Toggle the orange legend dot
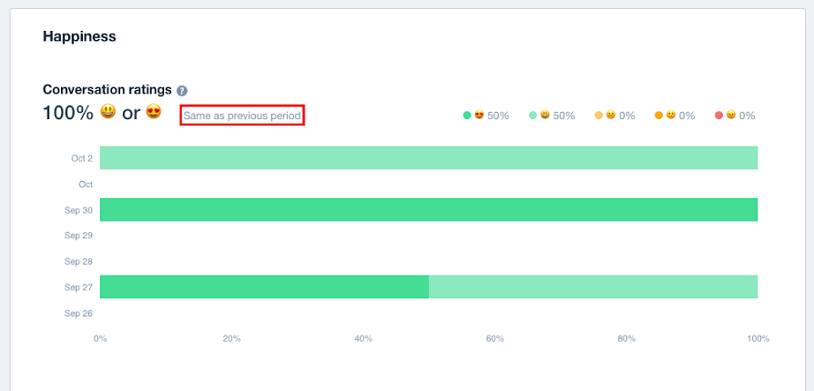Viewport: 814px width, 391px height. tap(659, 115)
